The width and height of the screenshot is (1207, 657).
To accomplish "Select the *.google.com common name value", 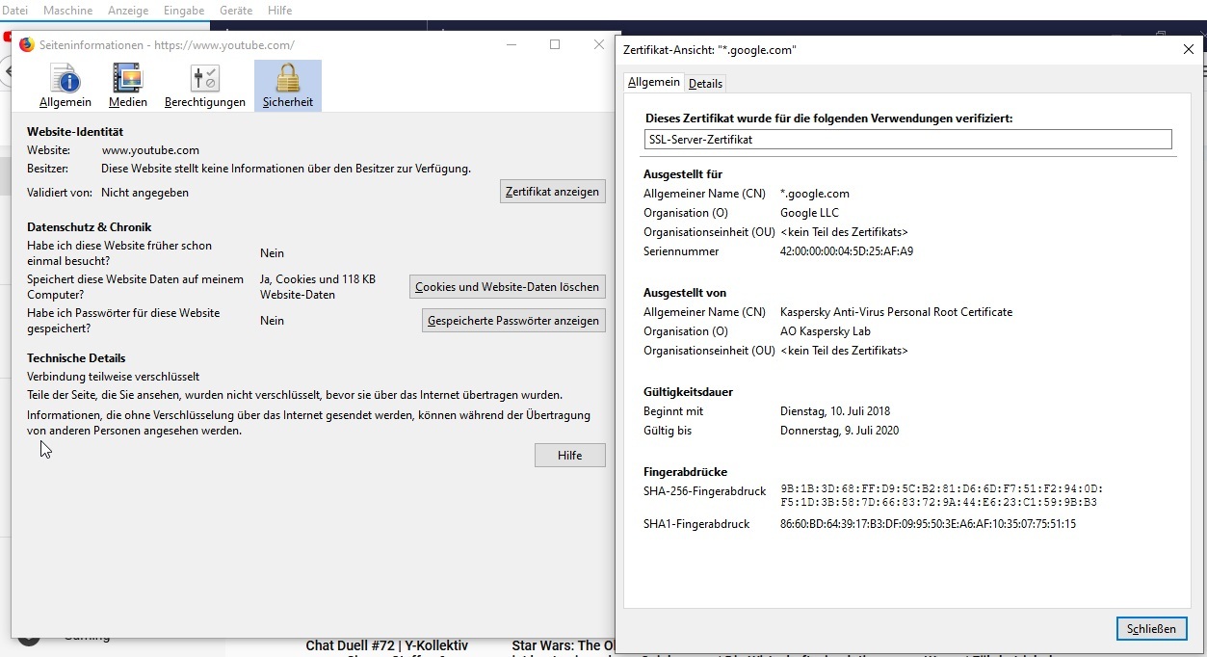I will click(815, 194).
